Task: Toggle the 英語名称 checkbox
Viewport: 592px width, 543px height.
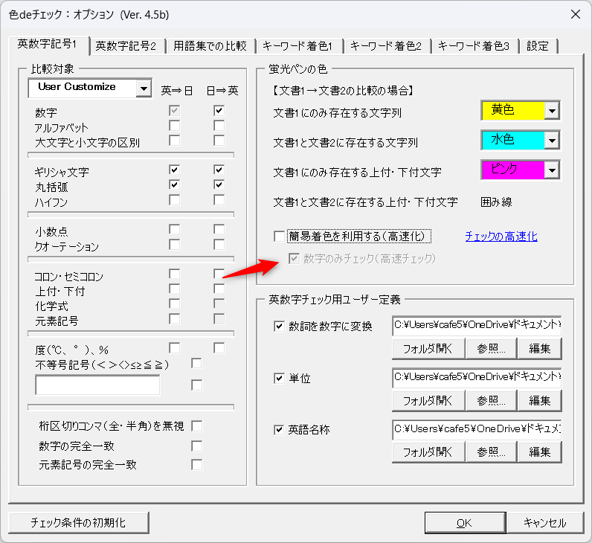Action: pyautogui.click(x=280, y=429)
